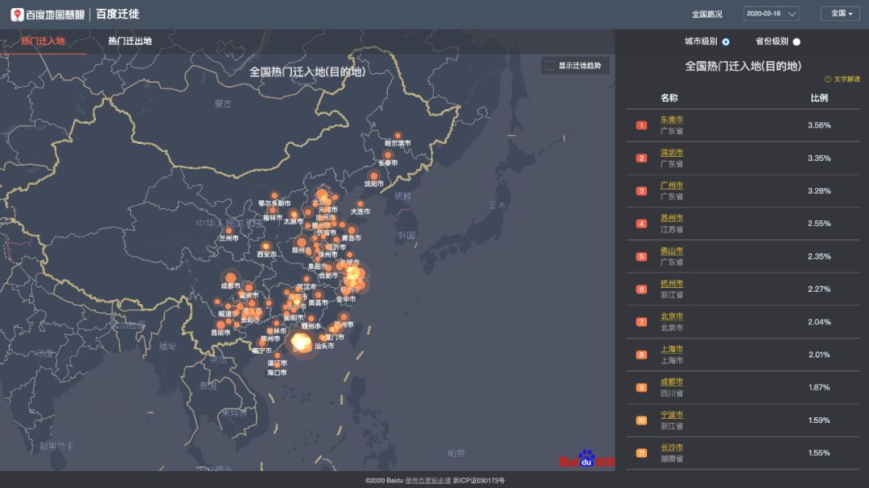Select the 城市级别 radio button

[x=726, y=42]
